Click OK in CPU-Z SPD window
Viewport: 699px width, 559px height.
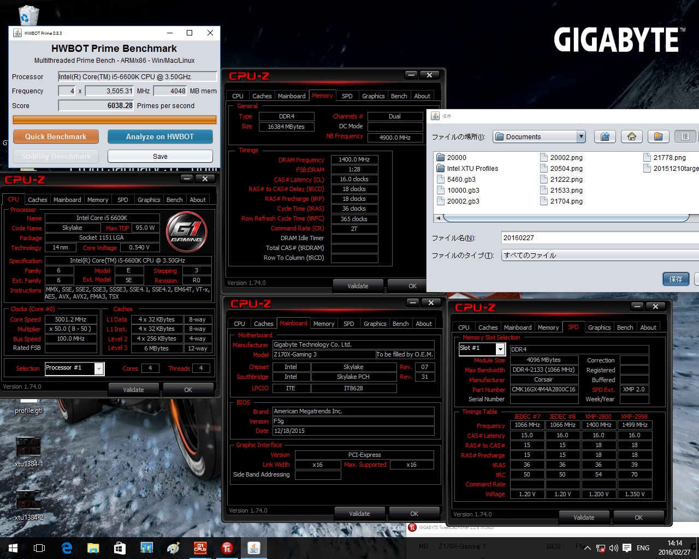click(639, 518)
